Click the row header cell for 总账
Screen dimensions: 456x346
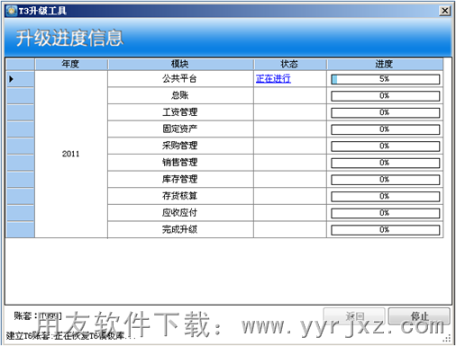click(20, 96)
